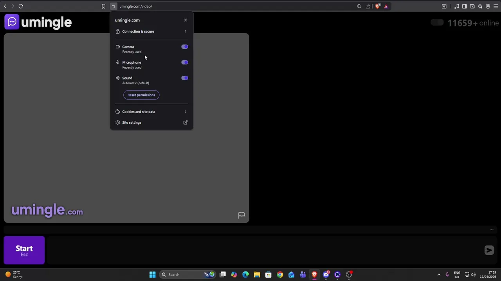Toggle the Microphone permission switch
501x281 pixels.
coord(185,62)
